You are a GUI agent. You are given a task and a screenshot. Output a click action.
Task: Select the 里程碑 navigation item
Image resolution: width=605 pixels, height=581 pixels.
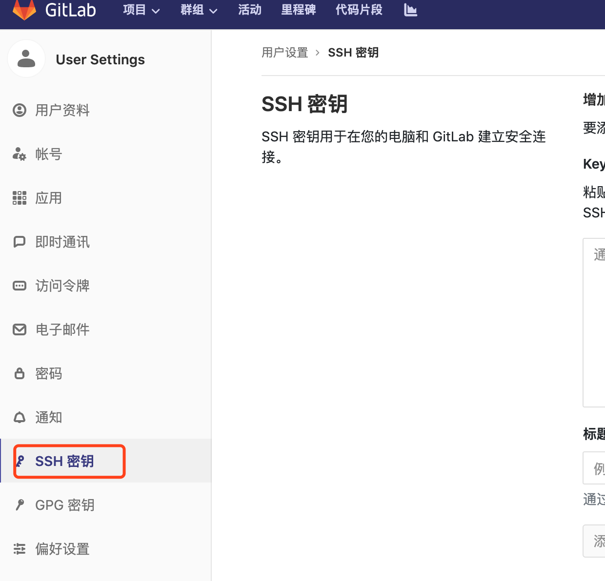pyautogui.click(x=299, y=10)
